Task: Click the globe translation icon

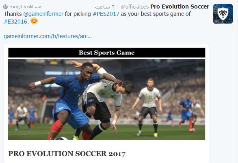Action: [x=5, y=7]
